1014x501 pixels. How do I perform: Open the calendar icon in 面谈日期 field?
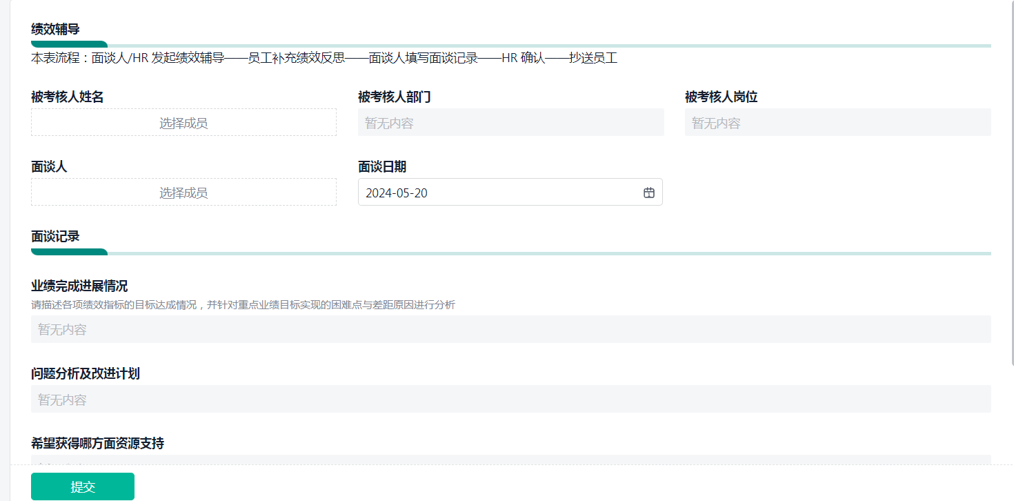pyautogui.click(x=648, y=193)
